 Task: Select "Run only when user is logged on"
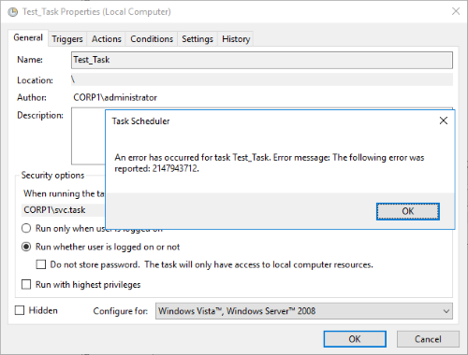click(x=26, y=228)
